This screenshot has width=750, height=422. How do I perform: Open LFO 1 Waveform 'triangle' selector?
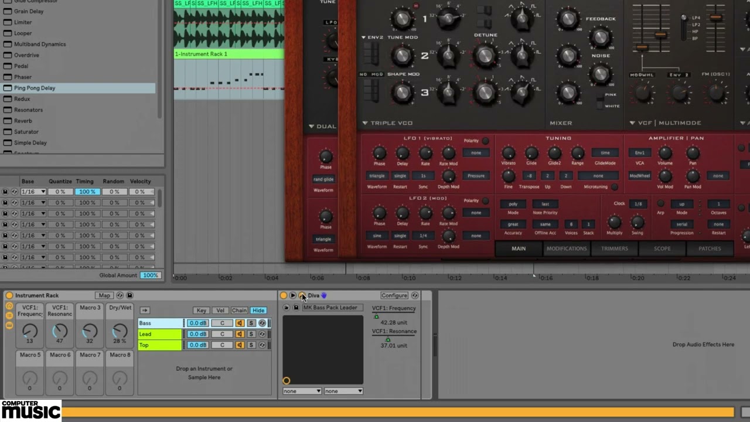point(377,176)
